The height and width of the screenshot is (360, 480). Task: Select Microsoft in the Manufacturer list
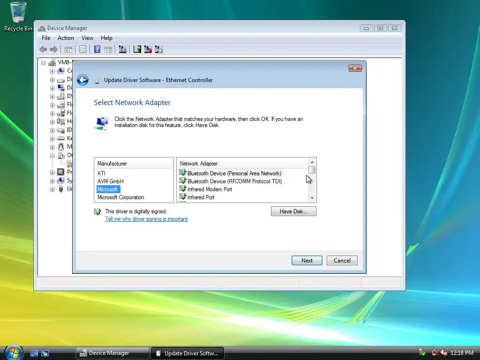point(107,189)
